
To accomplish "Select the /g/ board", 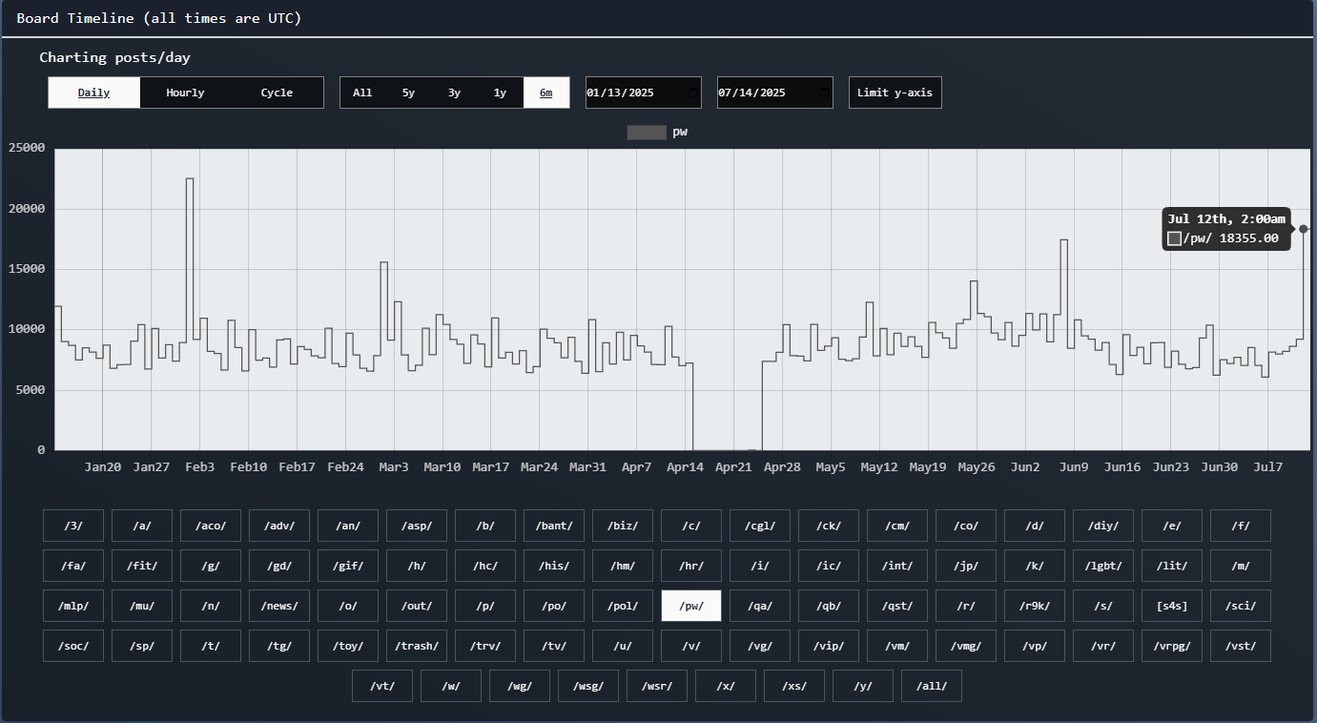I will pyautogui.click(x=211, y=566).
